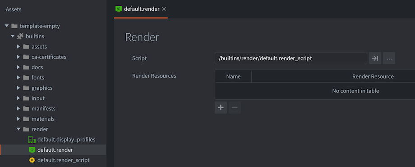Select the assets folder row
The width and height of the screenshot is (415, 167).
53,47
